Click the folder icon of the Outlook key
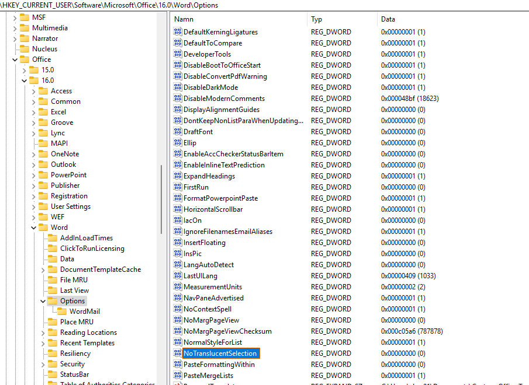529x385 pixels. (x=43, y=164)
